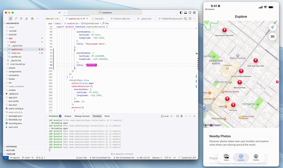
Task: Expand the components folder
Action: click(15, 71)
